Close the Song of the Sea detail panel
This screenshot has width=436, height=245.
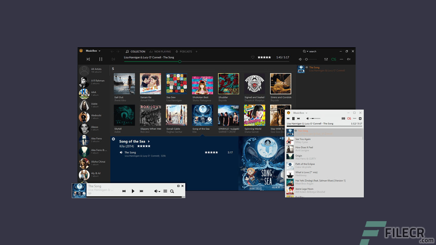pyautogui.click(x=113, y=139)
